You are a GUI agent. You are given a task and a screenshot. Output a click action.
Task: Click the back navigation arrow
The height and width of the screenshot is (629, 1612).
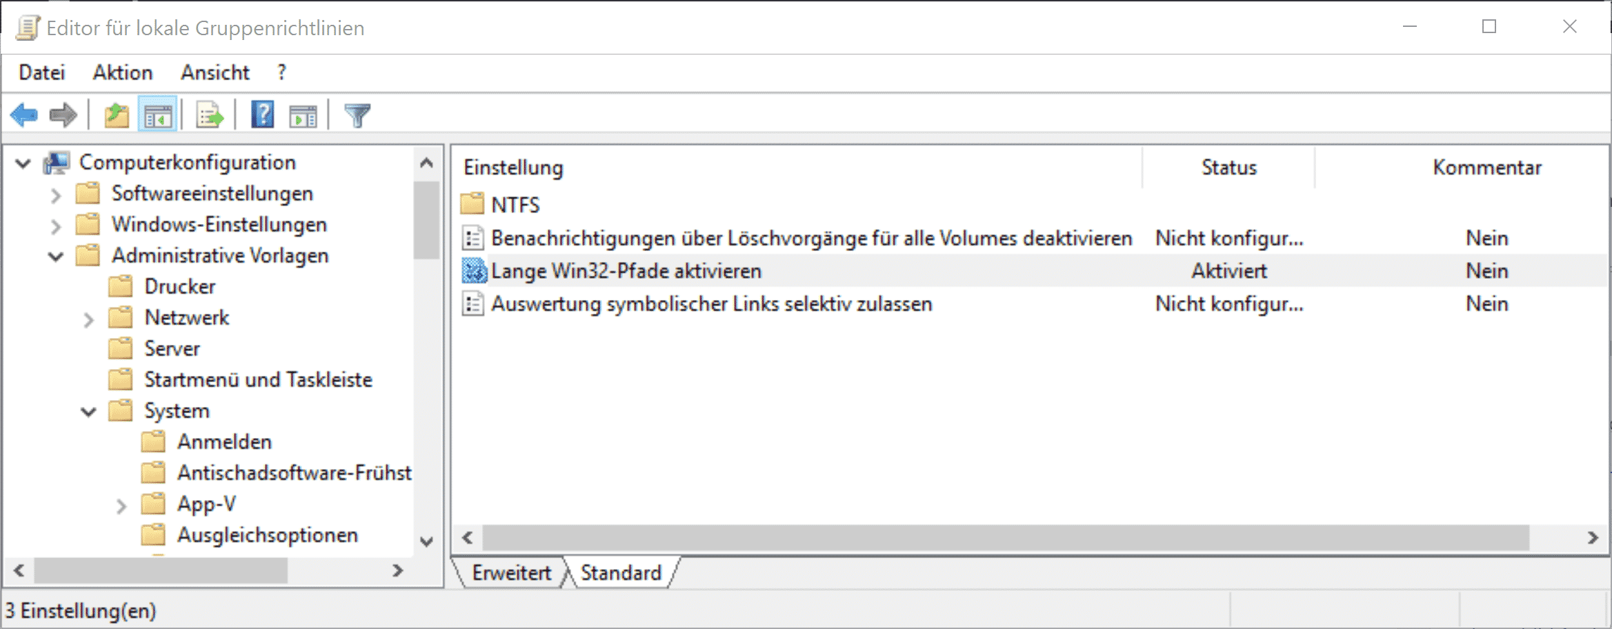coord(24,114)
